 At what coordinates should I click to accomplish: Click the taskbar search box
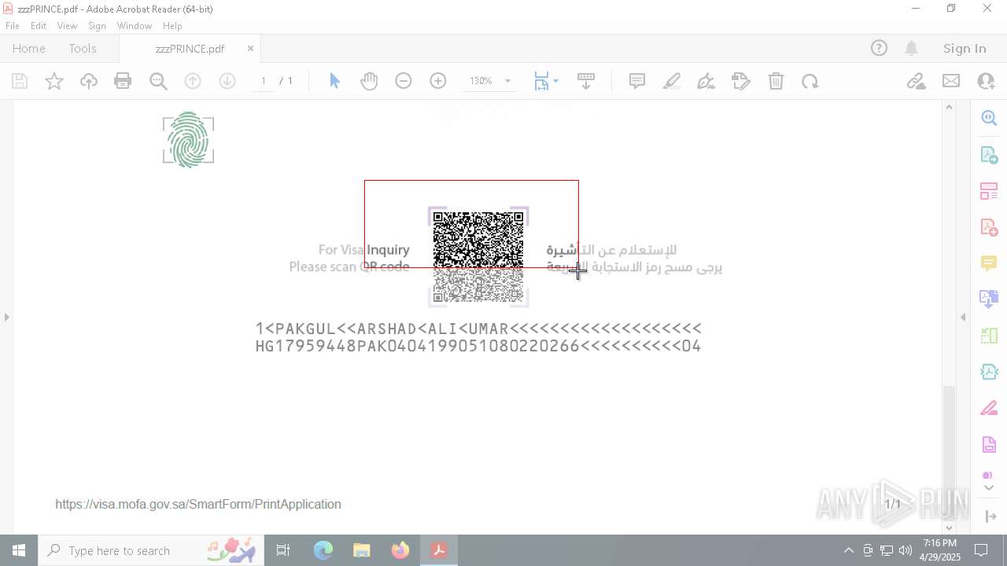[x=151, y=550]
